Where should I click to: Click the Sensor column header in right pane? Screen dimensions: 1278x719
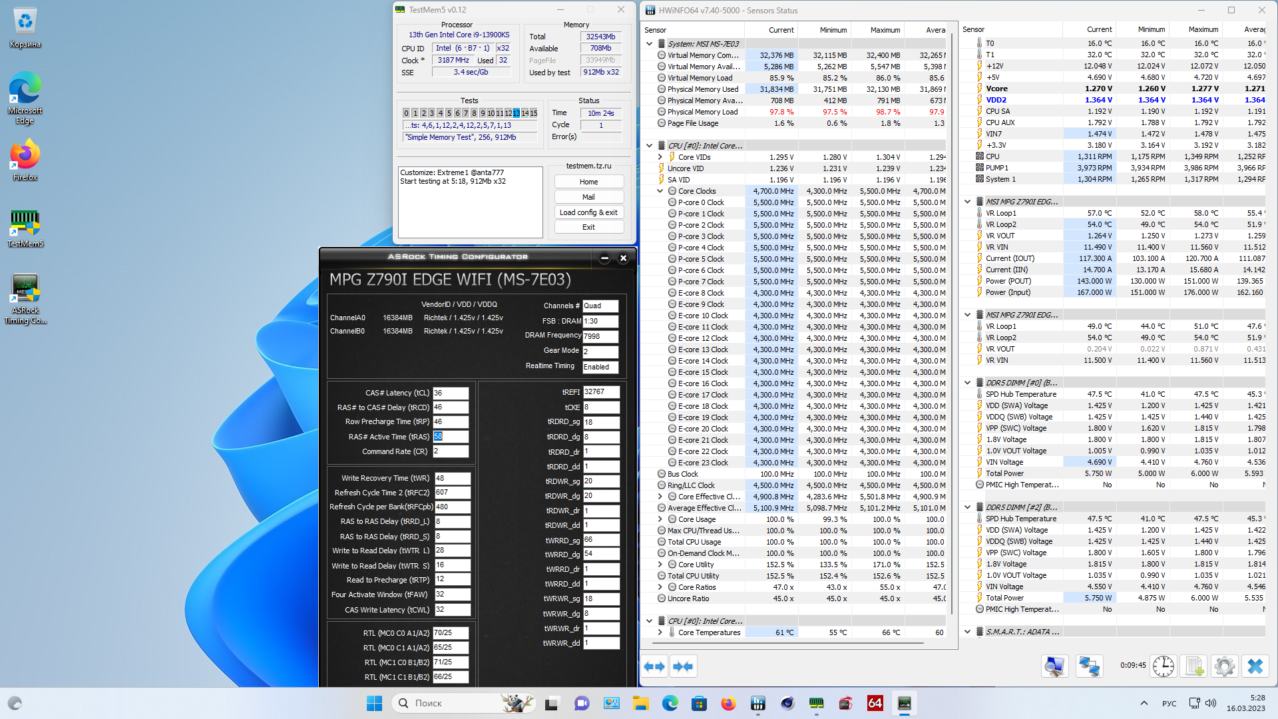click(x=973, y=30)
